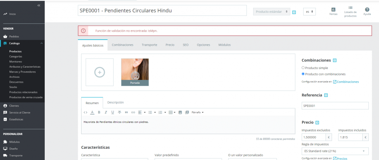This screenshot has width=379, height=160.
Task: Open Pedidos section in sidebar
Action: click(x=14, y=37)
